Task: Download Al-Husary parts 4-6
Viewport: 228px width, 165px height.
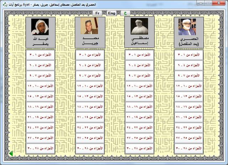Action: coord(189,65)
